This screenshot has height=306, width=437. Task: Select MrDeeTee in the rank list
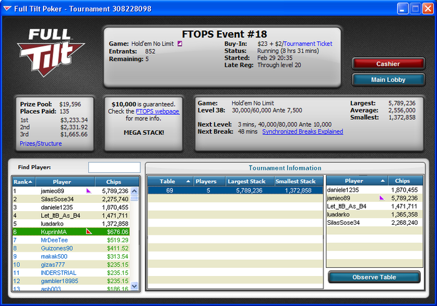(71, 240)
